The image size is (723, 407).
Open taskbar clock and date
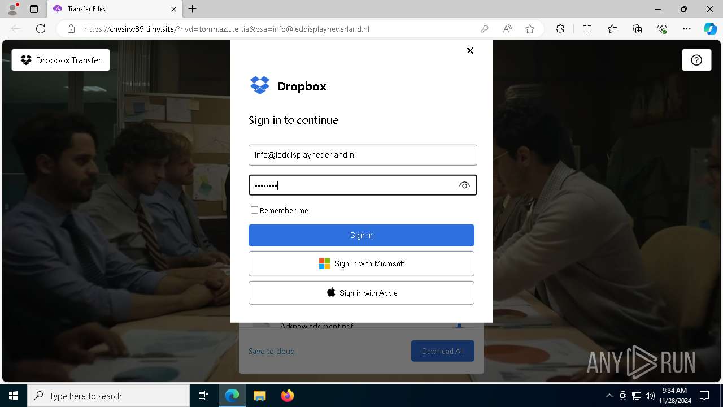coord(674,396)
